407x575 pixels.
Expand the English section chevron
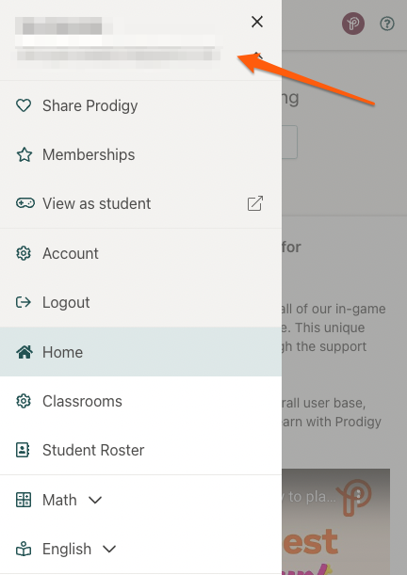coord(109,549)
